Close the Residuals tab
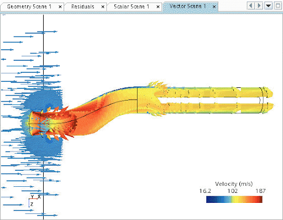Screen dimensions: 283x220 click(x=103, y=7)
